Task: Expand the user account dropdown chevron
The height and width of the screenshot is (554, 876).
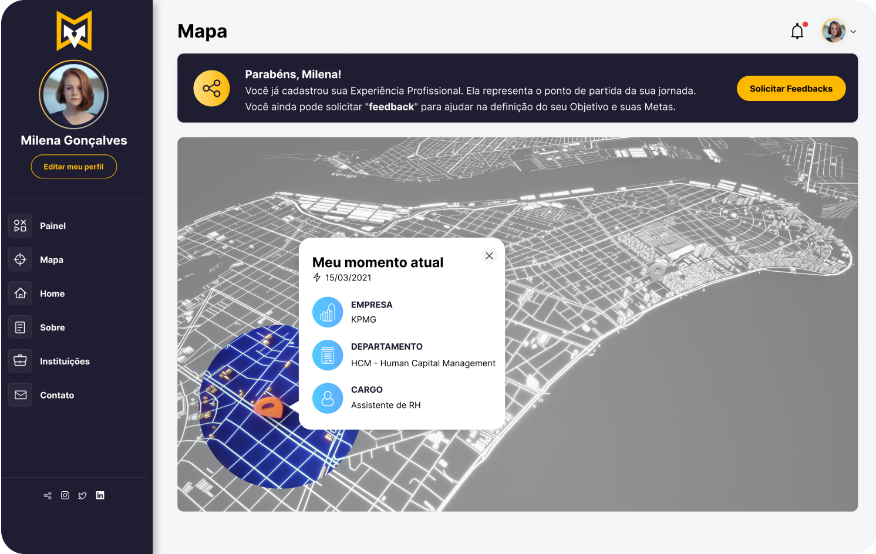Action: 853,32
